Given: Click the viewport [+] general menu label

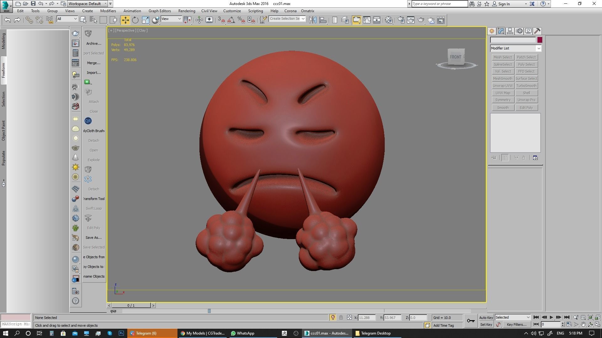Looking at the screenshot, I should (x=111, y=30).
